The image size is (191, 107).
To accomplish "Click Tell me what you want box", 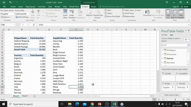I will coord(112,7).
